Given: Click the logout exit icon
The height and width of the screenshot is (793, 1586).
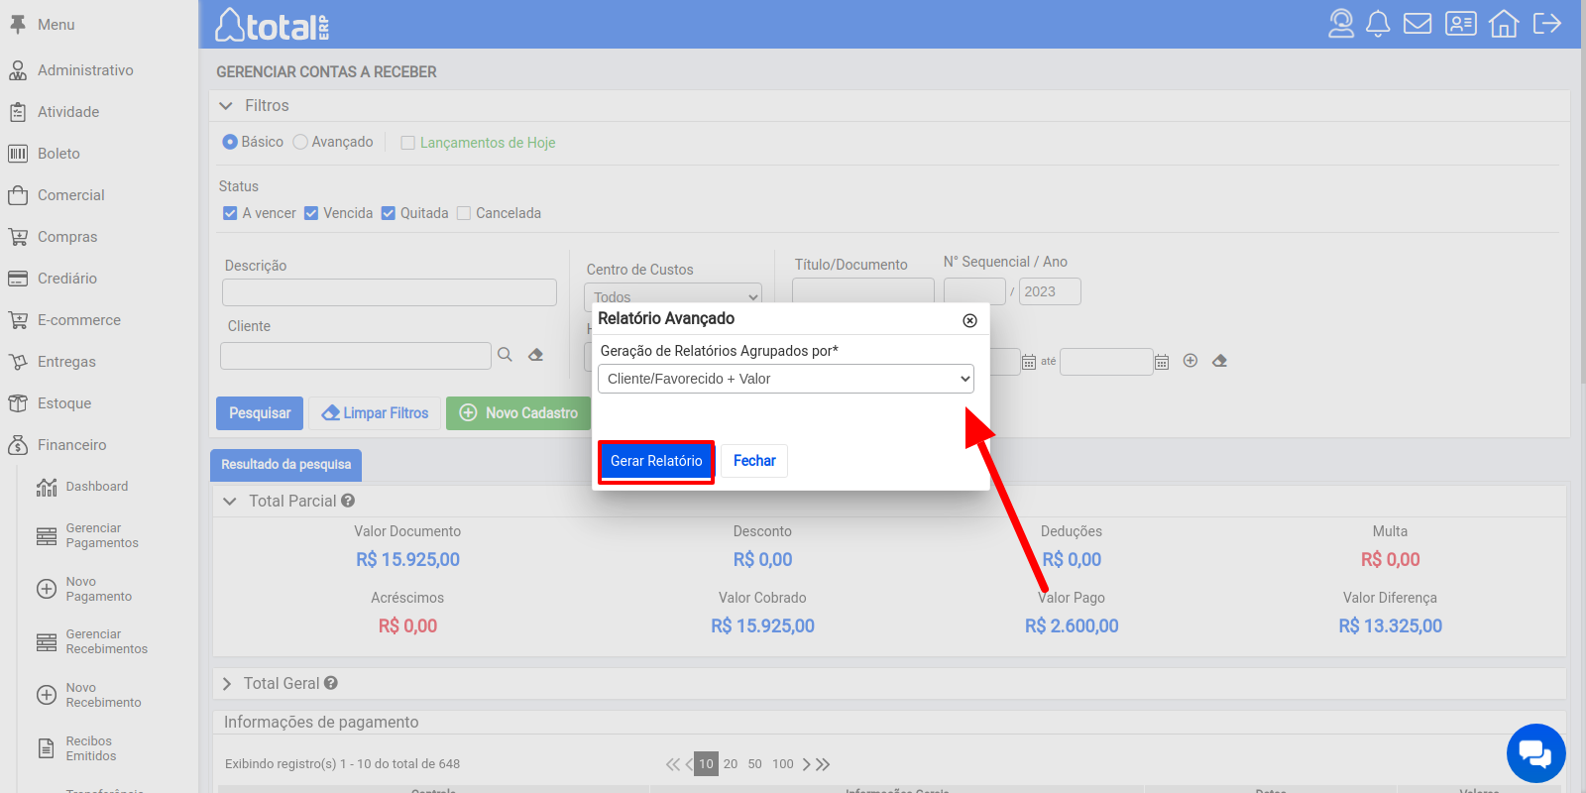Looking at the screenshot, I should pos(1546,24).
